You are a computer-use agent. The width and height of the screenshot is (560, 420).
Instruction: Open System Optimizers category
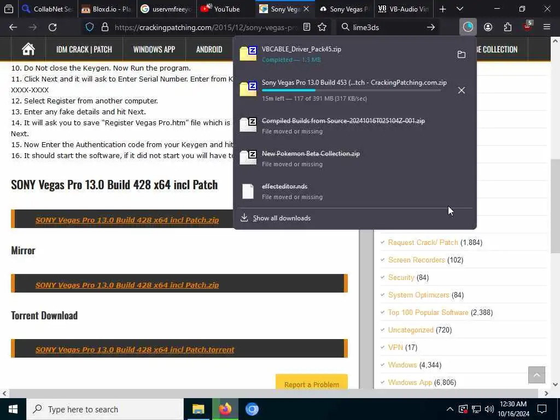(x=418, y=295)
